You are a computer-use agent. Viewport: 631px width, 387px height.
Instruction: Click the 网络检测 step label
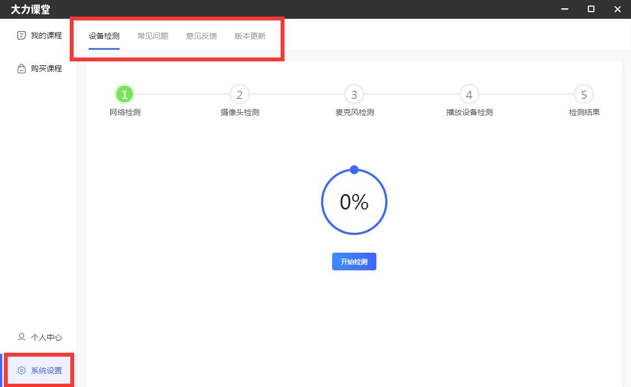pos(125,112)
